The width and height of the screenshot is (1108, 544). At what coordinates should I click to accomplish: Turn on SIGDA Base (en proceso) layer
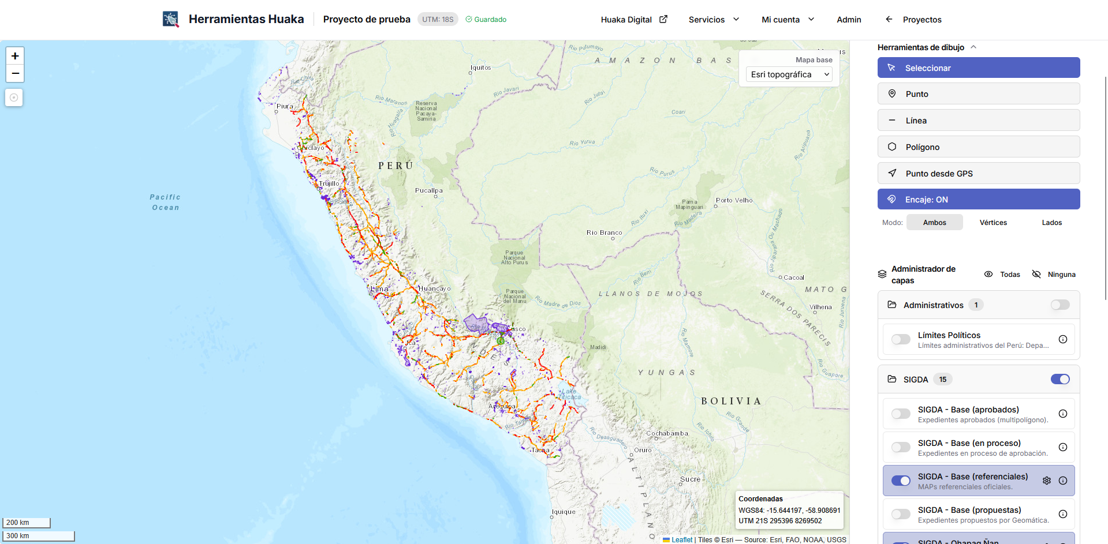pos(900,447)
